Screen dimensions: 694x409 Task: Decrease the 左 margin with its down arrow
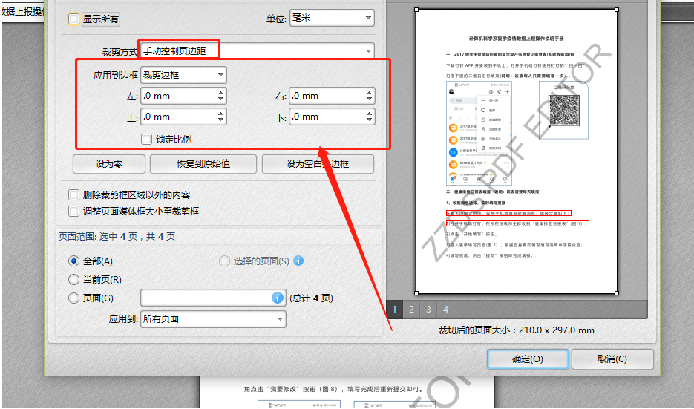pyautogui.click(x=221, y=99)
